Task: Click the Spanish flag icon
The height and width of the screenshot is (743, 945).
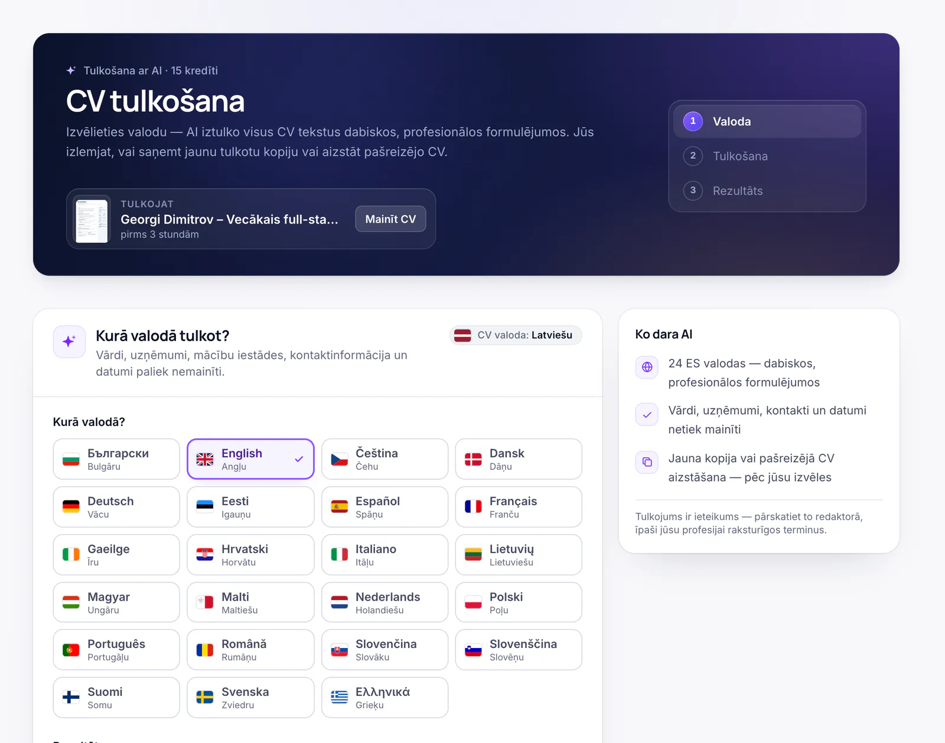Action: coord(339,507)
